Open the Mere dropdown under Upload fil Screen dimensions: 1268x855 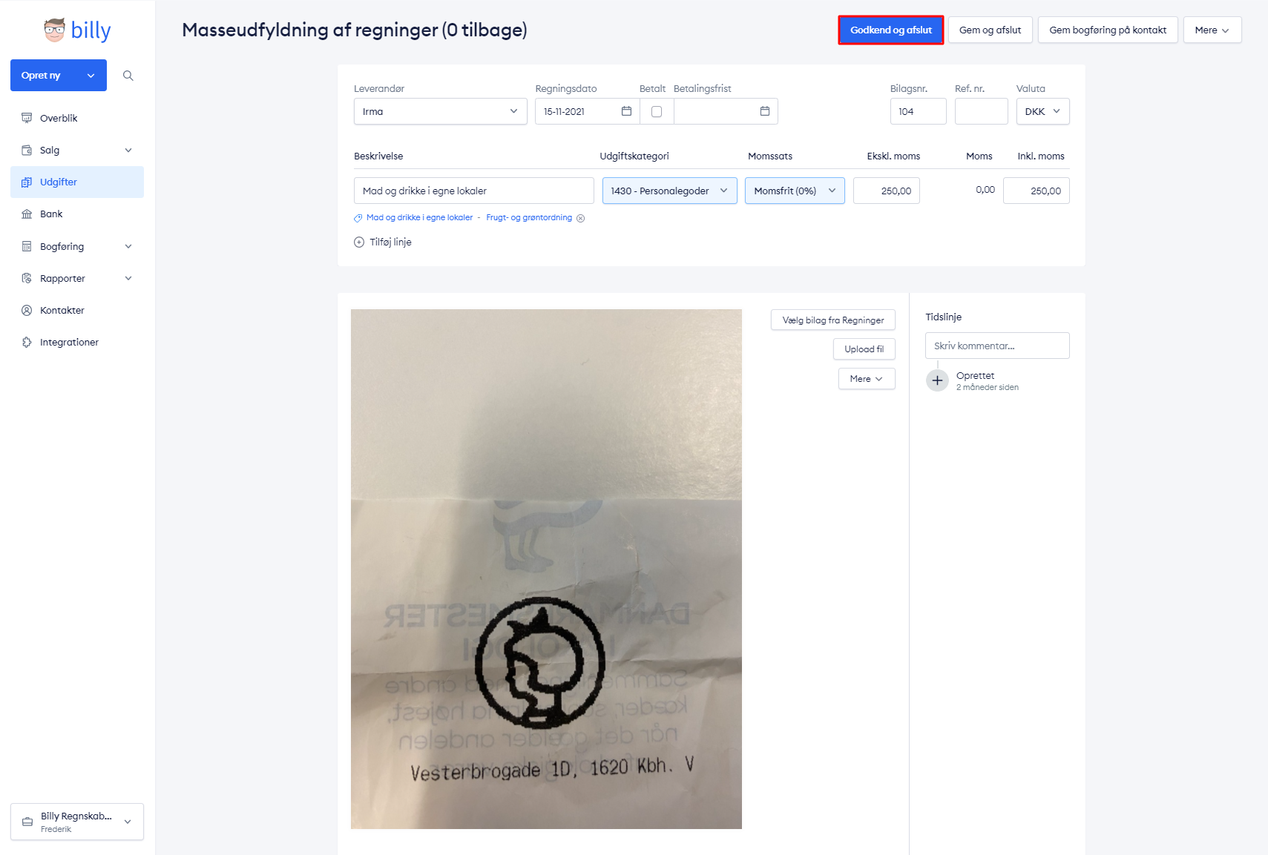tap(867, 379)
